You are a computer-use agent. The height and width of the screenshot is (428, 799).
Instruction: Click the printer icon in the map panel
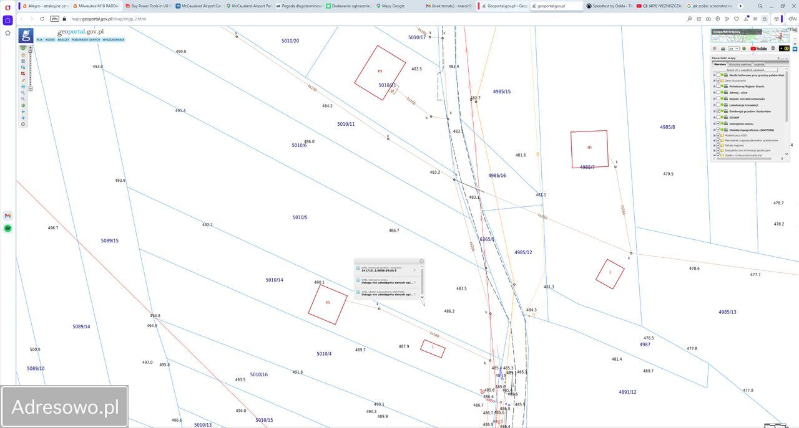click(x=722, y=49)
